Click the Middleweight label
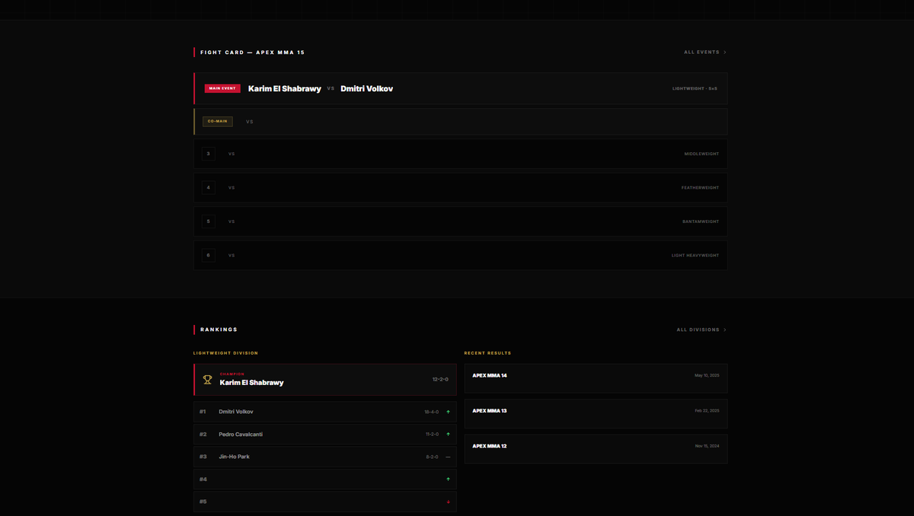Image resolution: width=914 pixels, height=516 pixels. click(x=701, y=154)
